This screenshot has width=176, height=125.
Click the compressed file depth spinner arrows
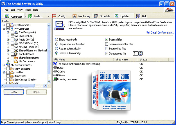coord(140,53)
